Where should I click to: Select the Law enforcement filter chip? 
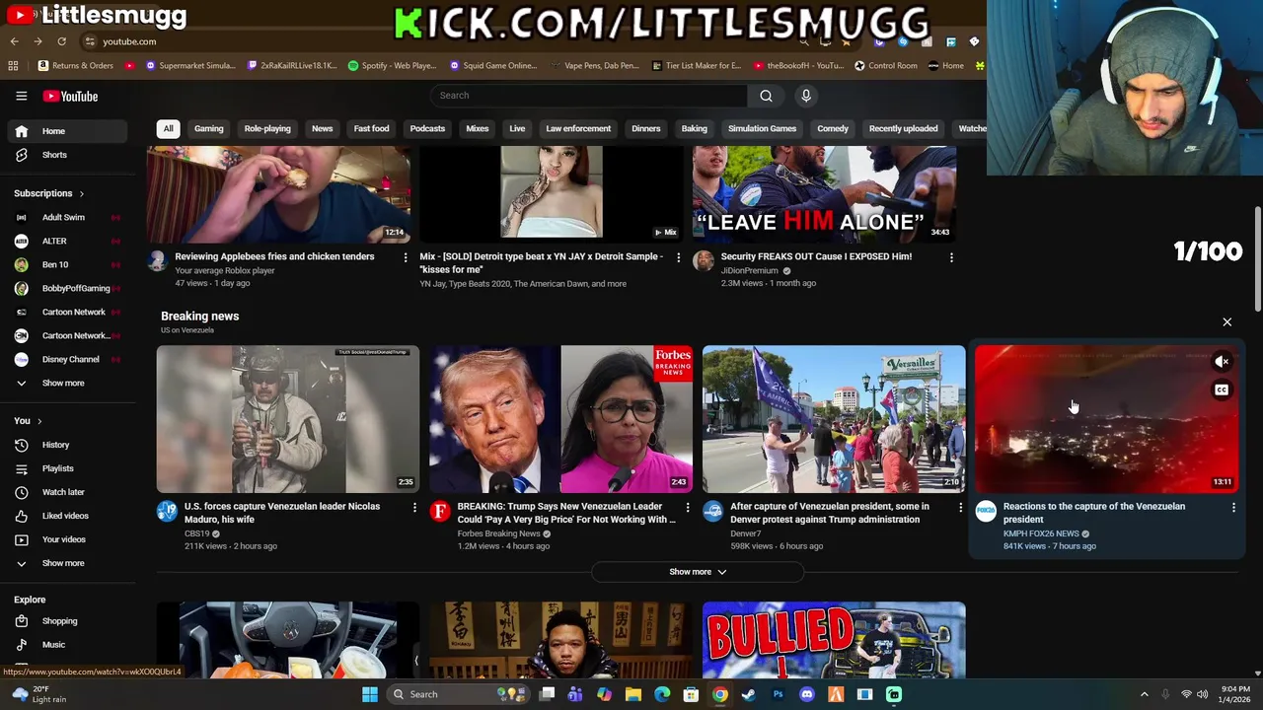(x=578, y=128)
